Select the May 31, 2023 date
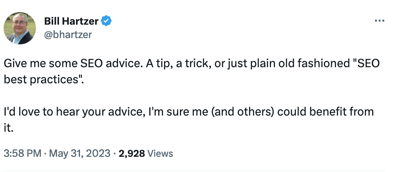394x172 pixels. 80,153
